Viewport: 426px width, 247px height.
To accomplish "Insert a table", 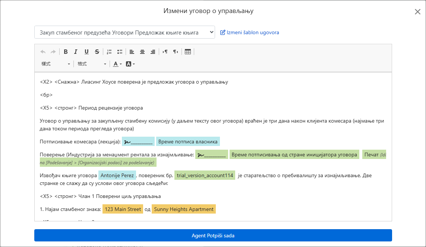I will tap(188, 52).
